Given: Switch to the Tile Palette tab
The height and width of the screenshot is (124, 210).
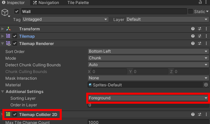Looking at the screenshot, I should pyautogui.click(x=78, y=3).
